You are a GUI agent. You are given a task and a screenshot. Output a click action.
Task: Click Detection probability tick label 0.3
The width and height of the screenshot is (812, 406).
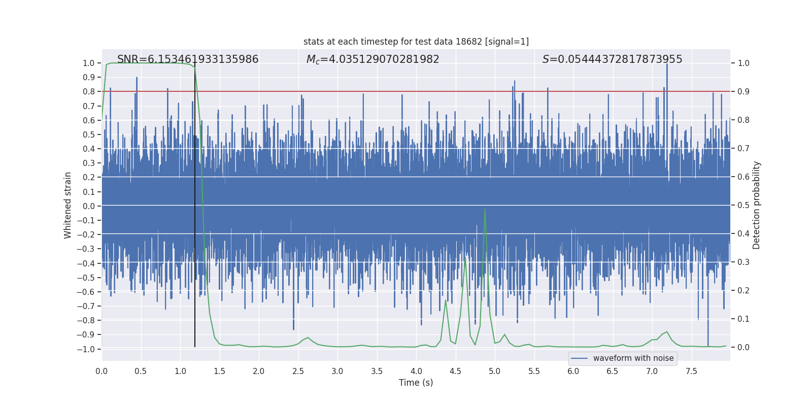743,262
